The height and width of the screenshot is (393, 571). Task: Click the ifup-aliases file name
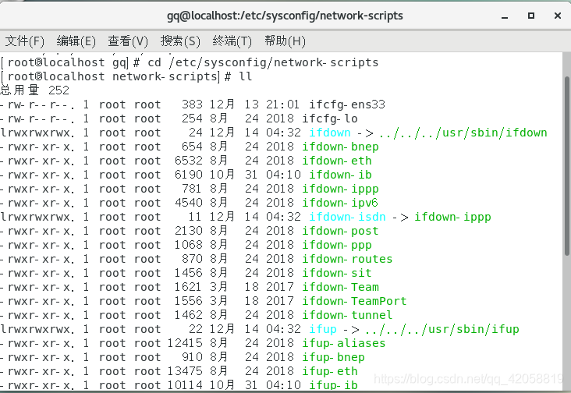click(x=344, y=343)
